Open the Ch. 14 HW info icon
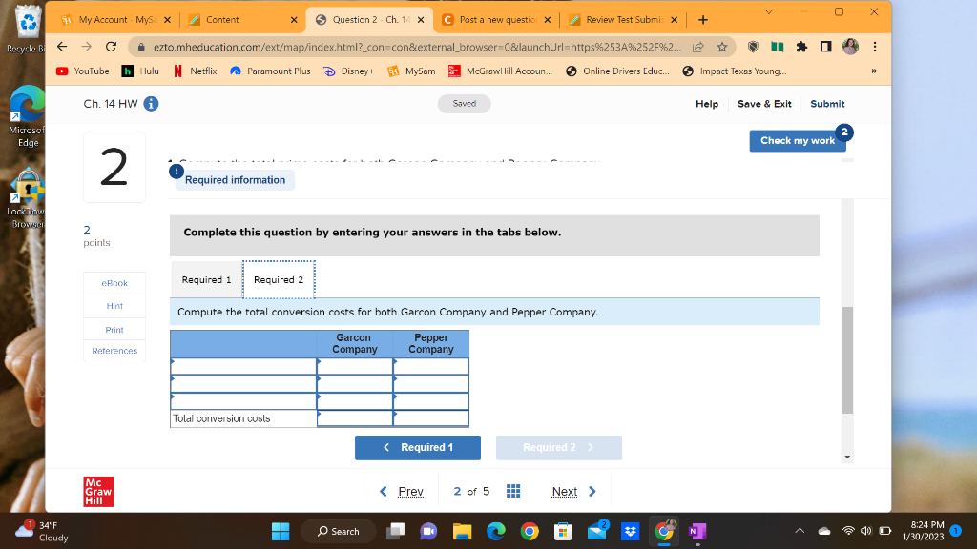977x549 pixels. click(x=150, y=105)
